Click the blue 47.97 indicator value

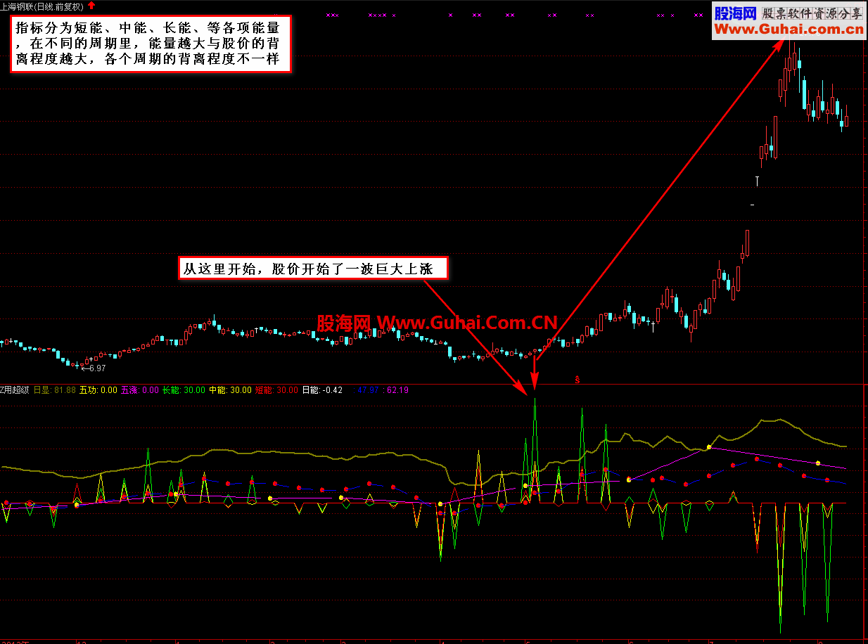click(x=369, y=389)
